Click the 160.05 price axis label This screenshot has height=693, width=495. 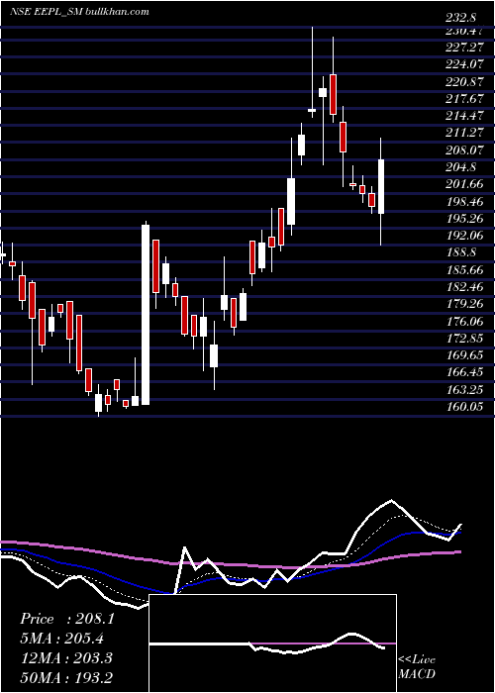point(463,407)
